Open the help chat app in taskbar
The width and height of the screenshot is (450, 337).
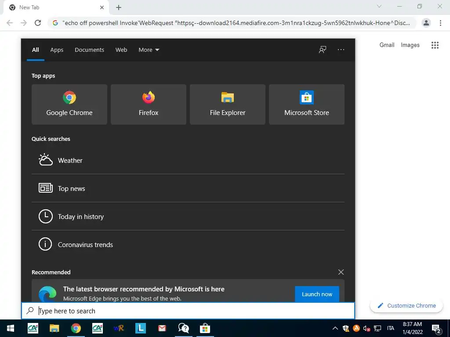coord(183,328)
